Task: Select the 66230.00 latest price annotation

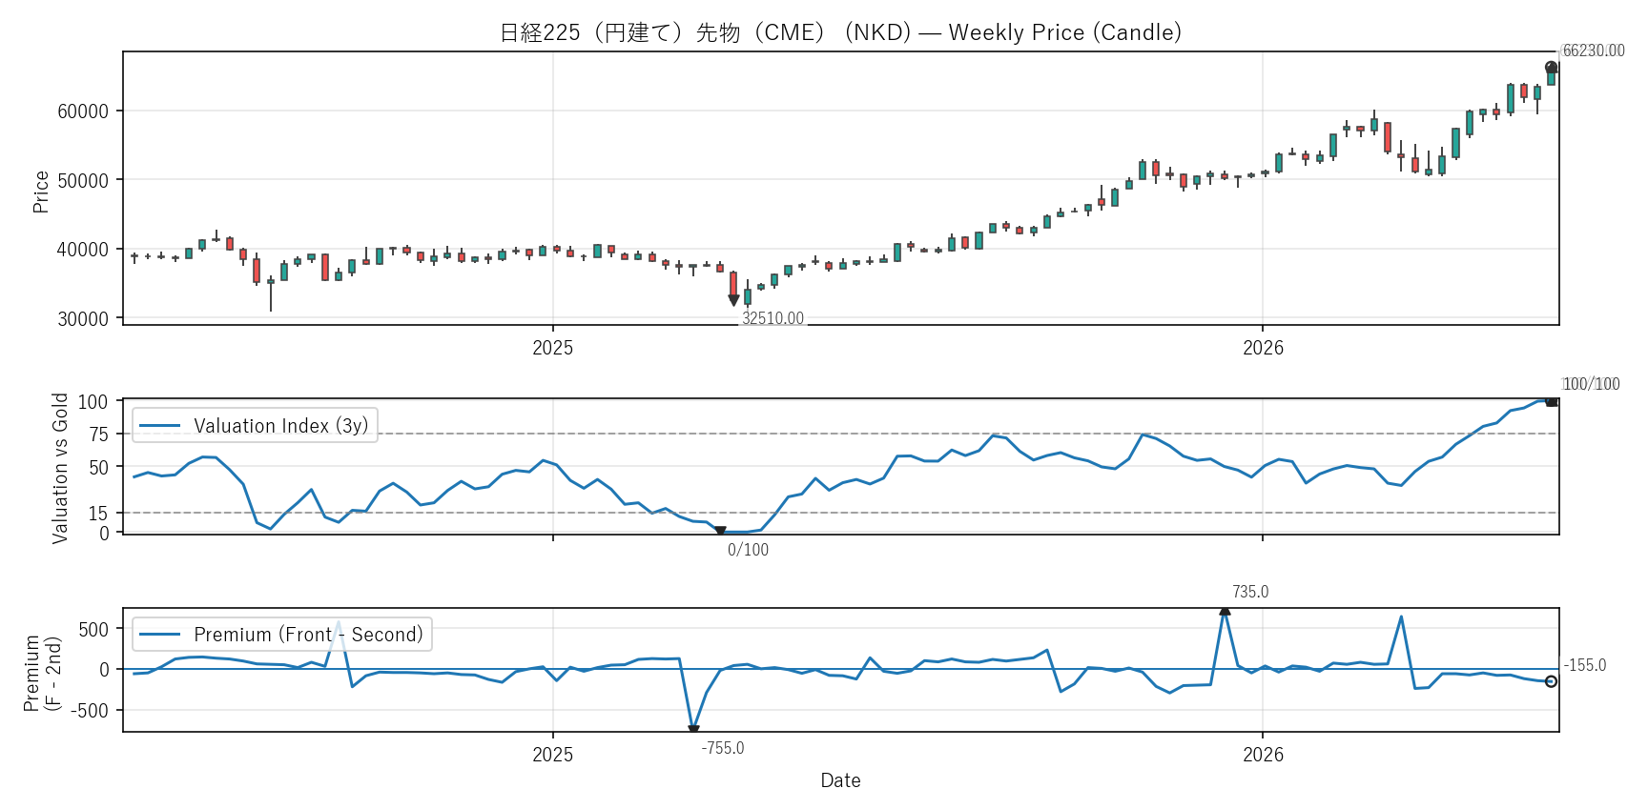Action: pyautogui.click(x=1593, y=51)
